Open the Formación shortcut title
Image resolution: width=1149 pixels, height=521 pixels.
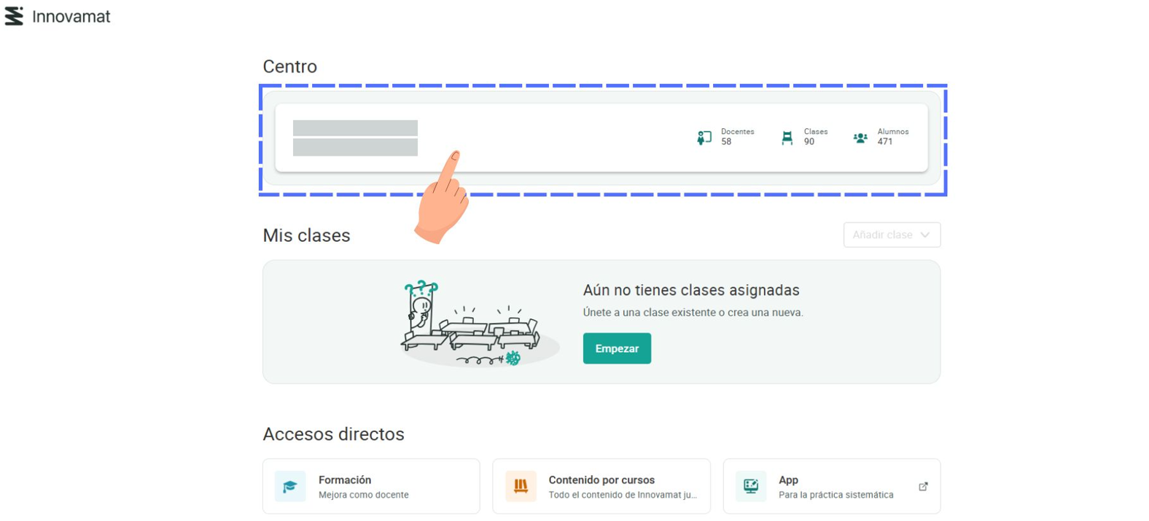point(345,479)
